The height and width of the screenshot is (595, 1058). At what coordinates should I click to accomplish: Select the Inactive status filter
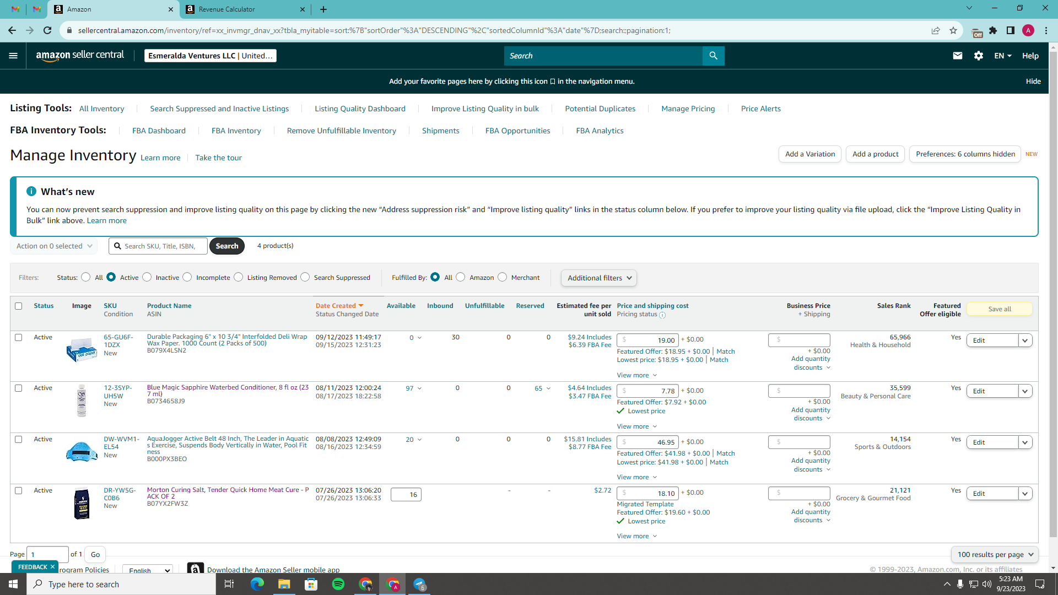pos(147,277)
